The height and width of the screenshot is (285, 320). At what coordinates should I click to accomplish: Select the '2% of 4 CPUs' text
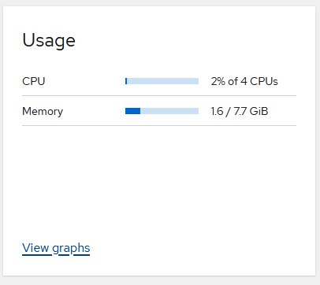(x=244, y=81)
